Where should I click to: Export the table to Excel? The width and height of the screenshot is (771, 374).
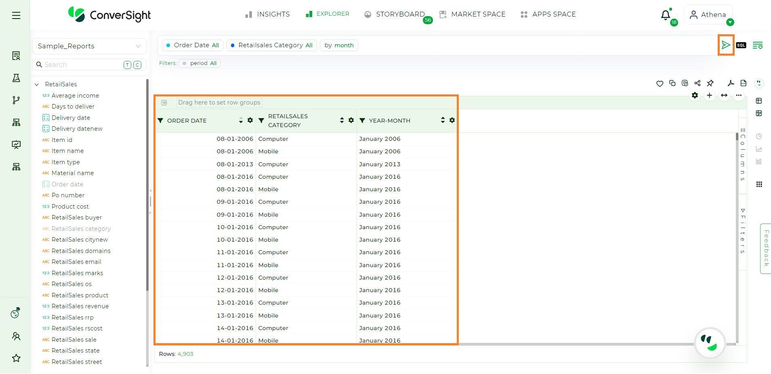coord(744,83)
